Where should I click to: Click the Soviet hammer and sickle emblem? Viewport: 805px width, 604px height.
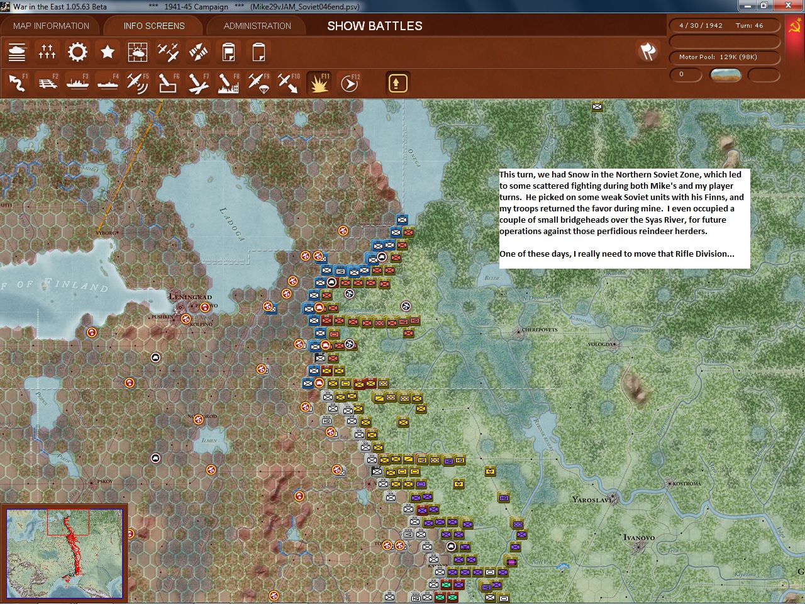click(795, 27)
